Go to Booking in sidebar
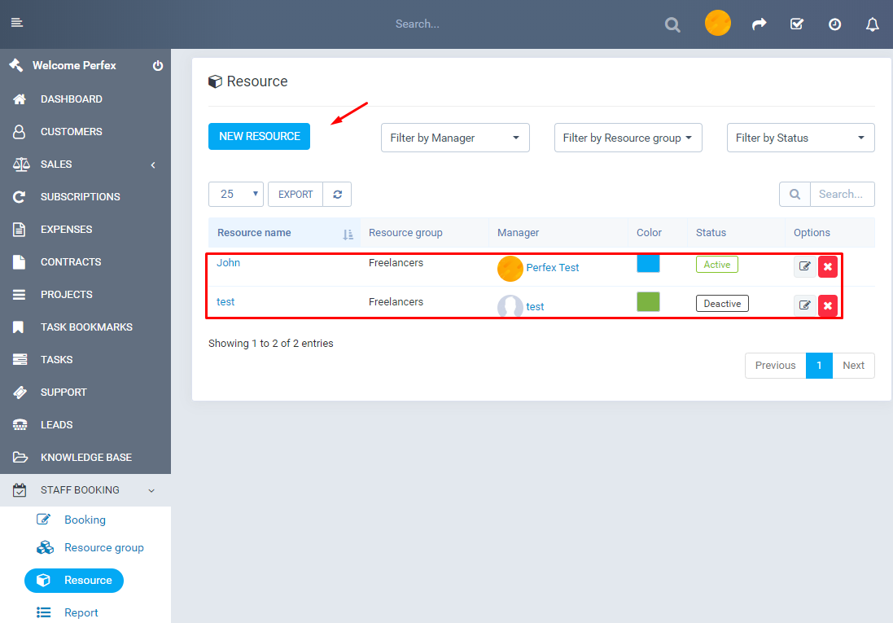This screenshot has width=893, height=623. 85,520
